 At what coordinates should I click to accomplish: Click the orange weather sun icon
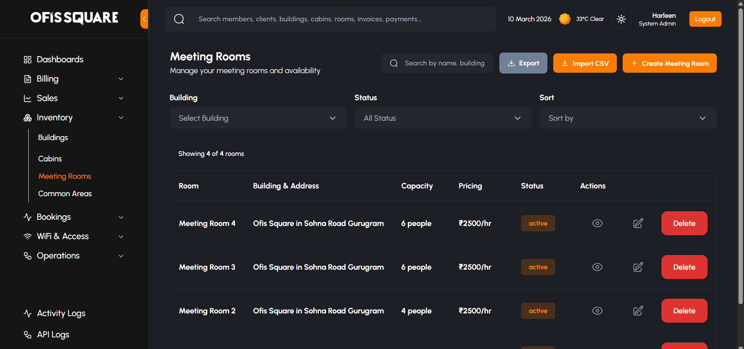pos(564,19)
